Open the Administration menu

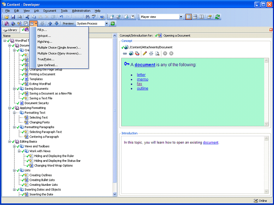[x=81, y=11]
